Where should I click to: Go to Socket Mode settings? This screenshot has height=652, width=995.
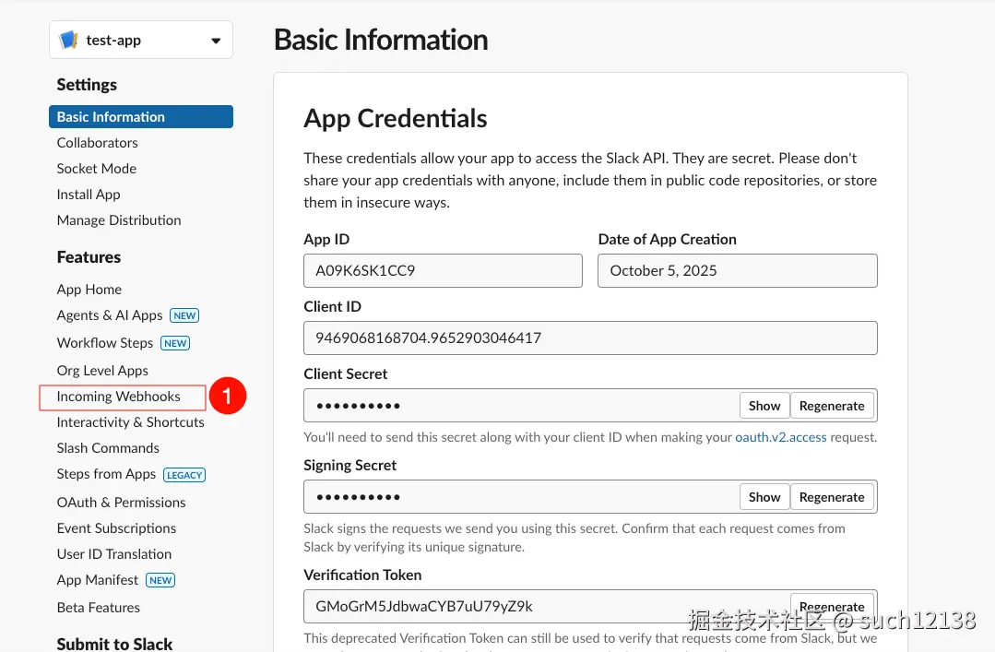pyautogui.click(x=97, y=169)
